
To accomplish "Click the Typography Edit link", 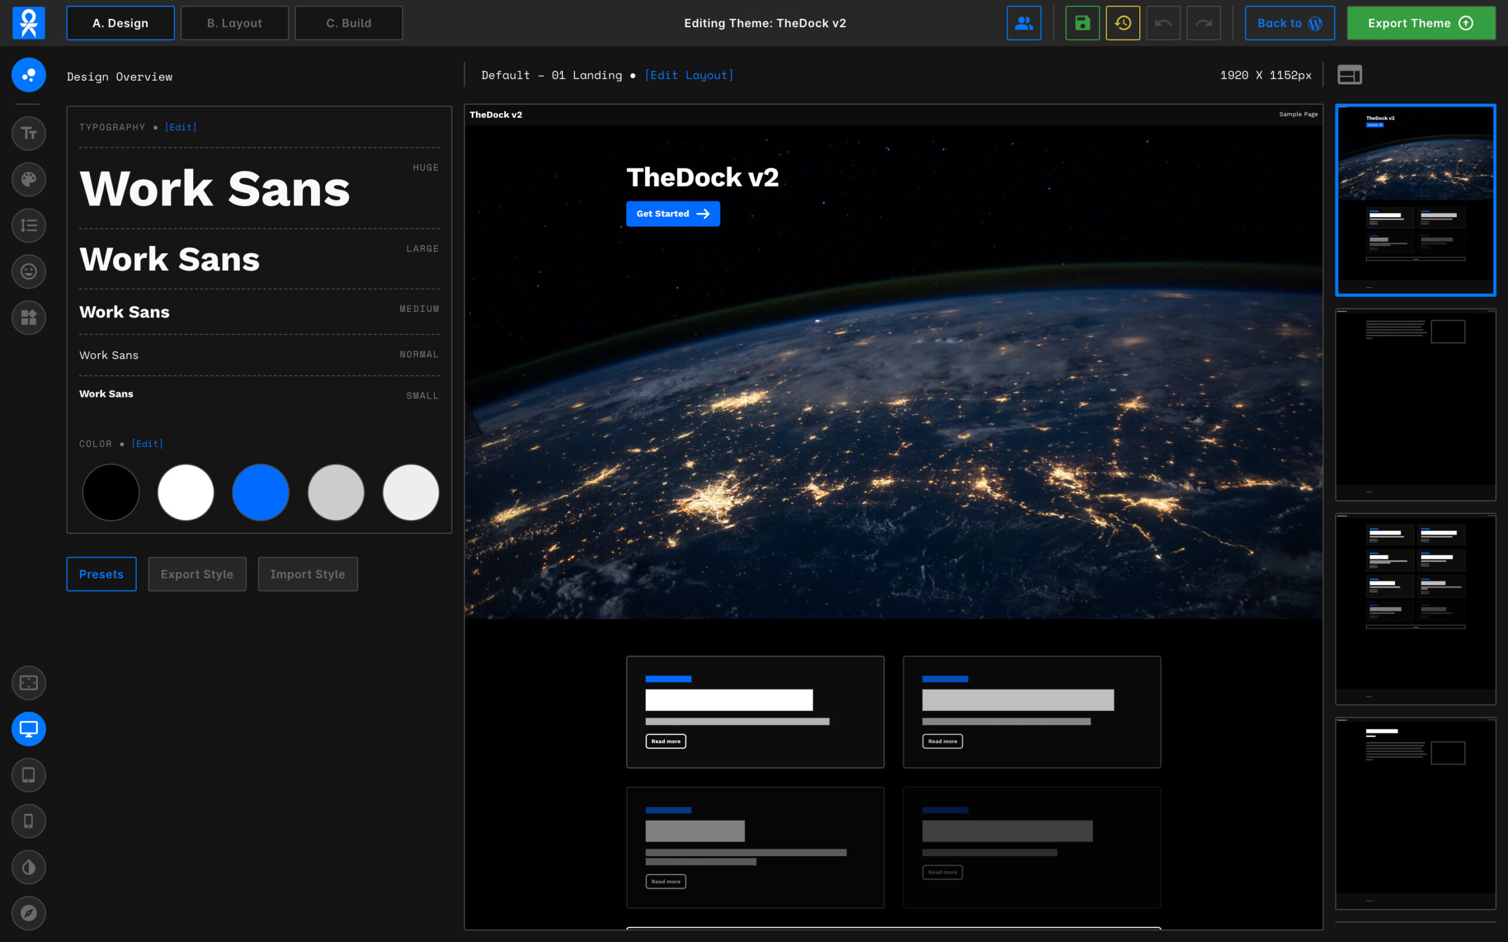I will click(181, 127).
